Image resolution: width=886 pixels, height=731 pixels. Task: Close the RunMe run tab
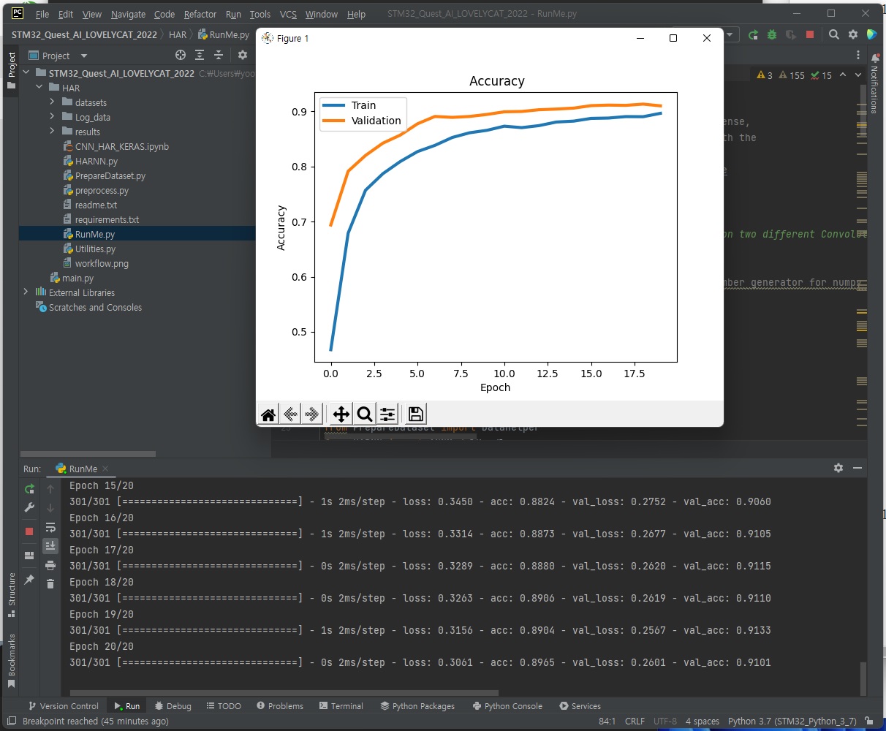105,469
